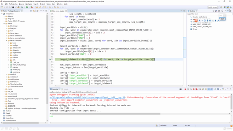The height and width of the screenshot is (131, 233).
Task: Click Display Selected Console monitor icon
Action: pyautogui.click(x=218, y=89)
